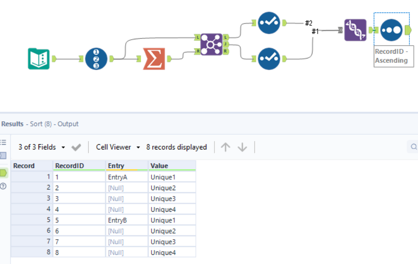The width and height of the screenshot is (418, 264).
Task: Select the lower Select tool on the canvas
Action: pyautogui.click(x=269, y=59)
